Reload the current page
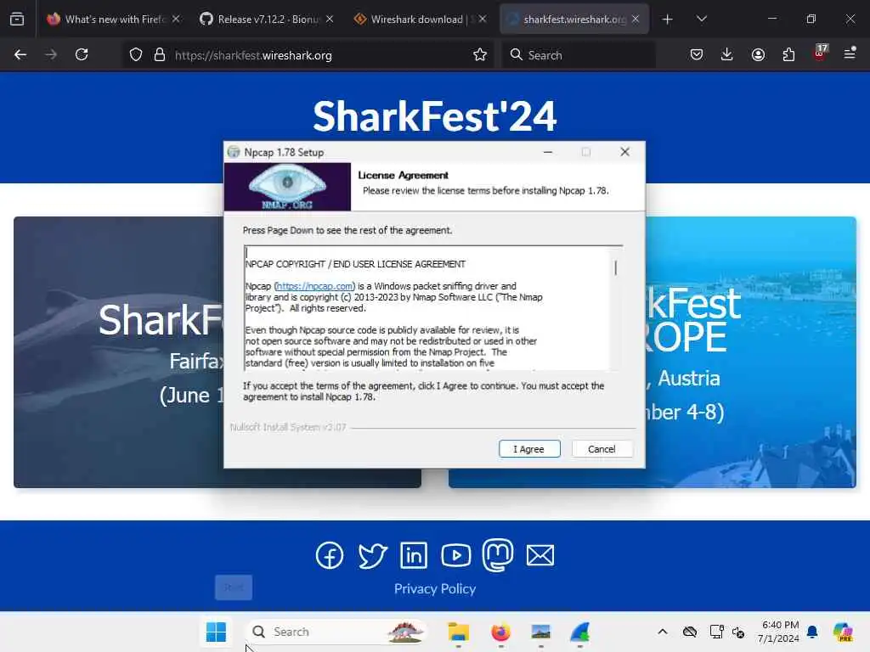The width and height of the screenshot is (870, 652). click(82, 54)
